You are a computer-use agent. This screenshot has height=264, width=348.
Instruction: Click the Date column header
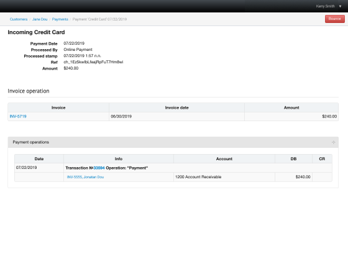[x=39, y=159]
